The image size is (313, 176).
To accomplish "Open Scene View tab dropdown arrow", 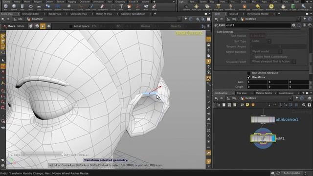I will pyautogui.click(x=18, y=14).
